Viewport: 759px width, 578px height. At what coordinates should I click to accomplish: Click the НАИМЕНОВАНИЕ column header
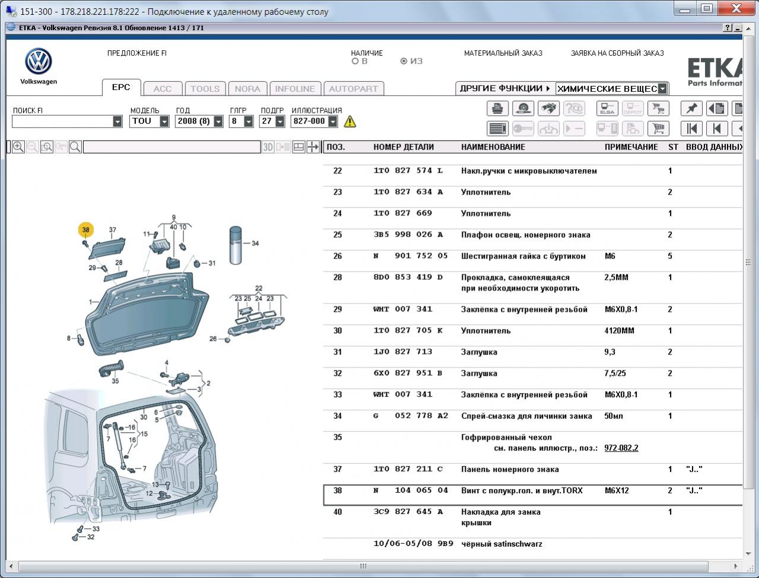pos(493,147)
